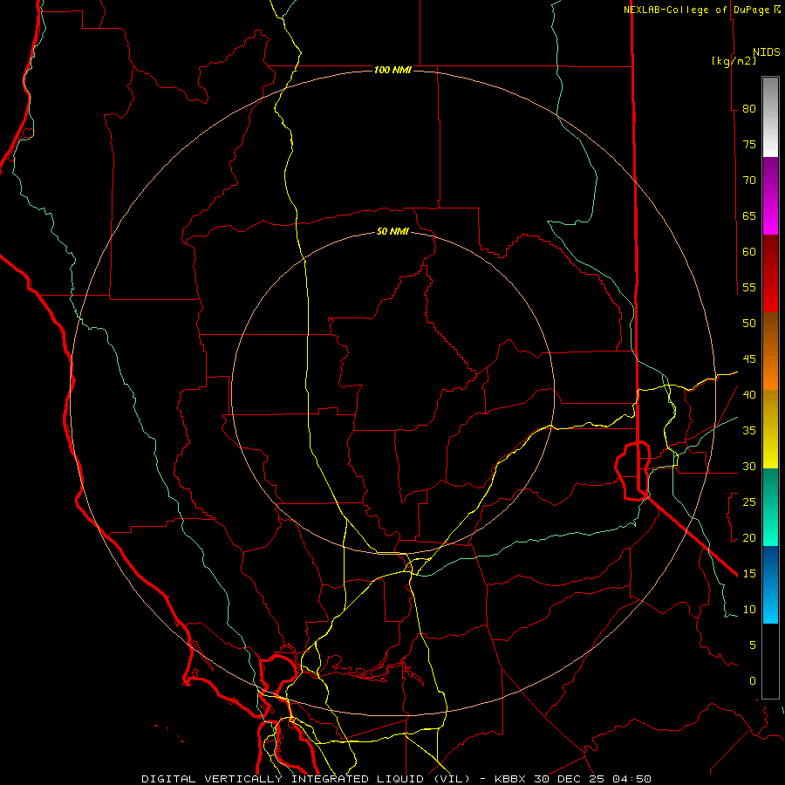
Task: Click the "40" value on the color scale
Action: coord(749,394)
